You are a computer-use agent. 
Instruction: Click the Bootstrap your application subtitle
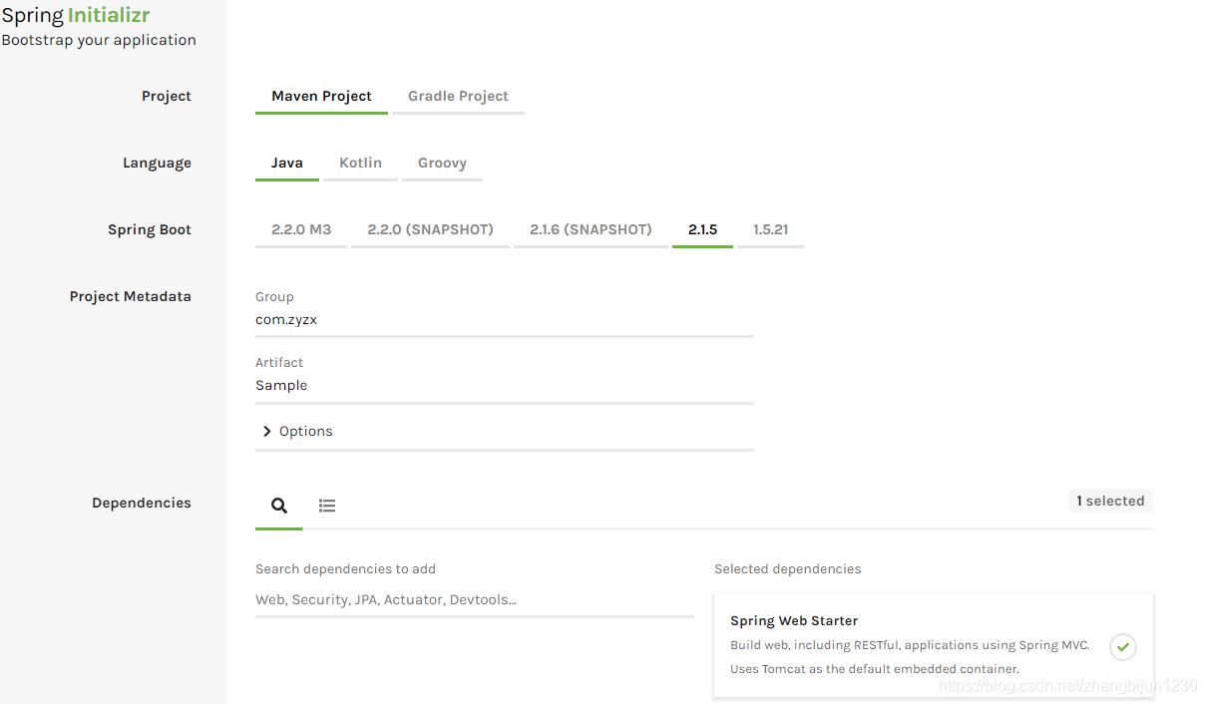pyautogui.click(x=99, y=41)
